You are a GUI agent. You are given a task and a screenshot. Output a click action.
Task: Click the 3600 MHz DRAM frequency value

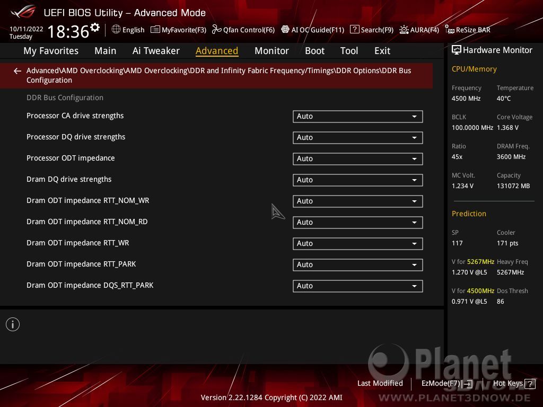point(511,157)
